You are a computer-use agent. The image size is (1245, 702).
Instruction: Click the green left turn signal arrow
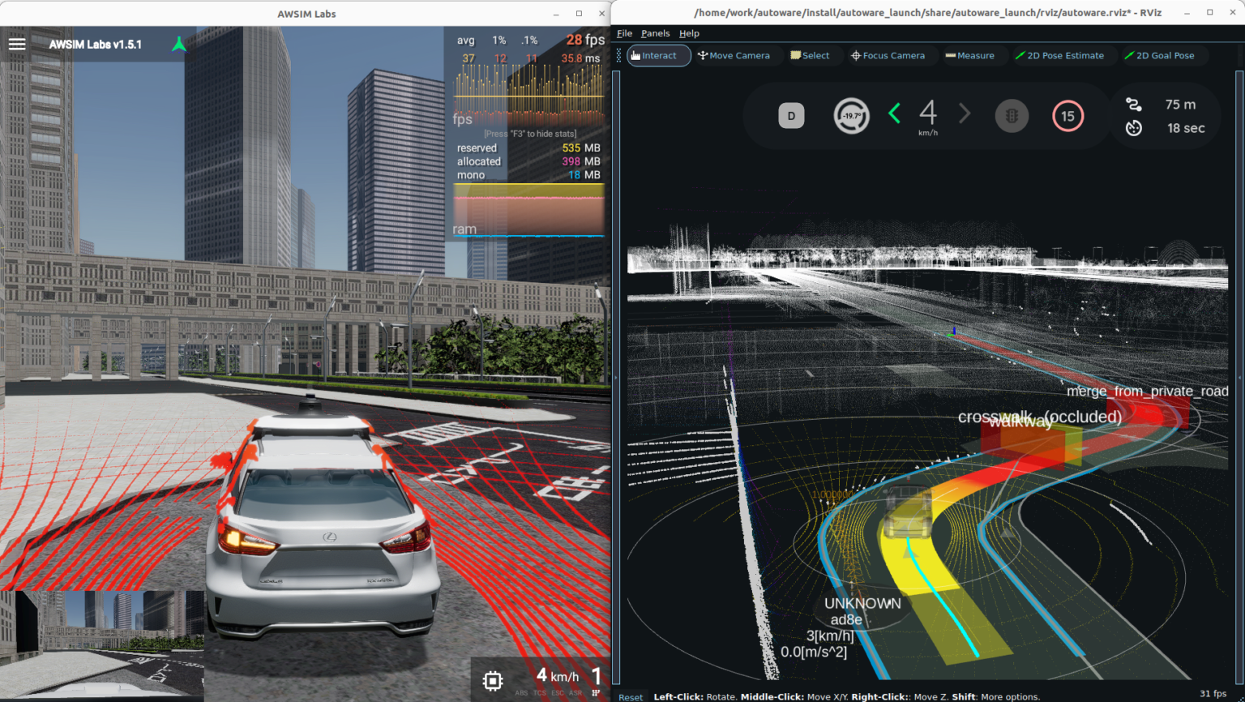coord(895,114)
